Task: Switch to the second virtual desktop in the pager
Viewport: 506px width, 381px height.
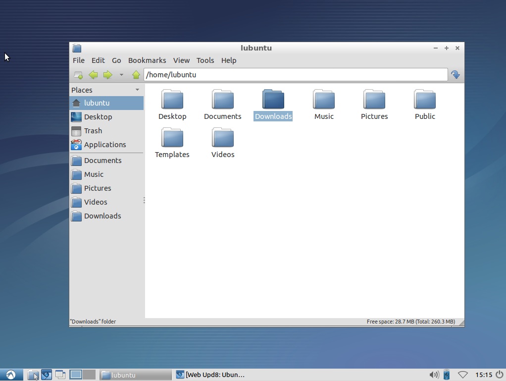Action: (x=89, y=375)
